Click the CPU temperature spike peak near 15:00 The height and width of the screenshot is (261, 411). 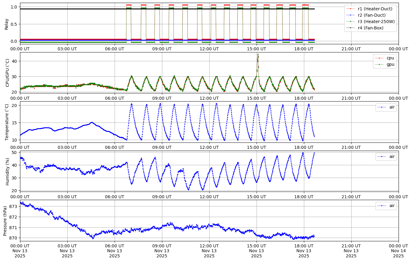coord(258,54)
